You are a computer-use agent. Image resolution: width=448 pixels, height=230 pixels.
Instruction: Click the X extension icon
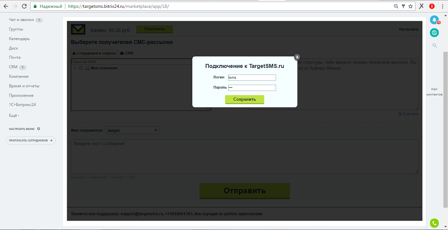[421, 6]
